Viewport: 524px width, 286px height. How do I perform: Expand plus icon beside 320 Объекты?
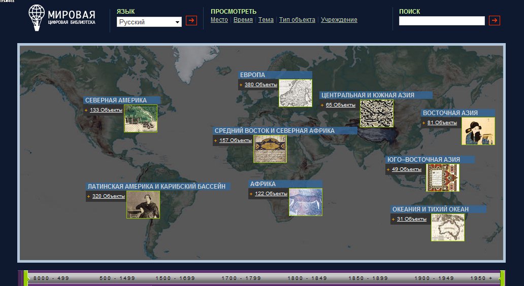(x=88, y=197)
